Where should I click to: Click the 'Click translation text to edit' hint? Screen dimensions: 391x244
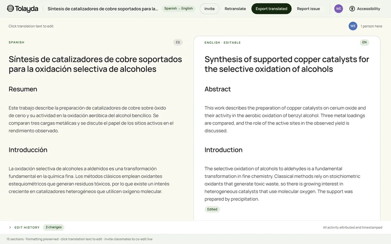(31, 26)
